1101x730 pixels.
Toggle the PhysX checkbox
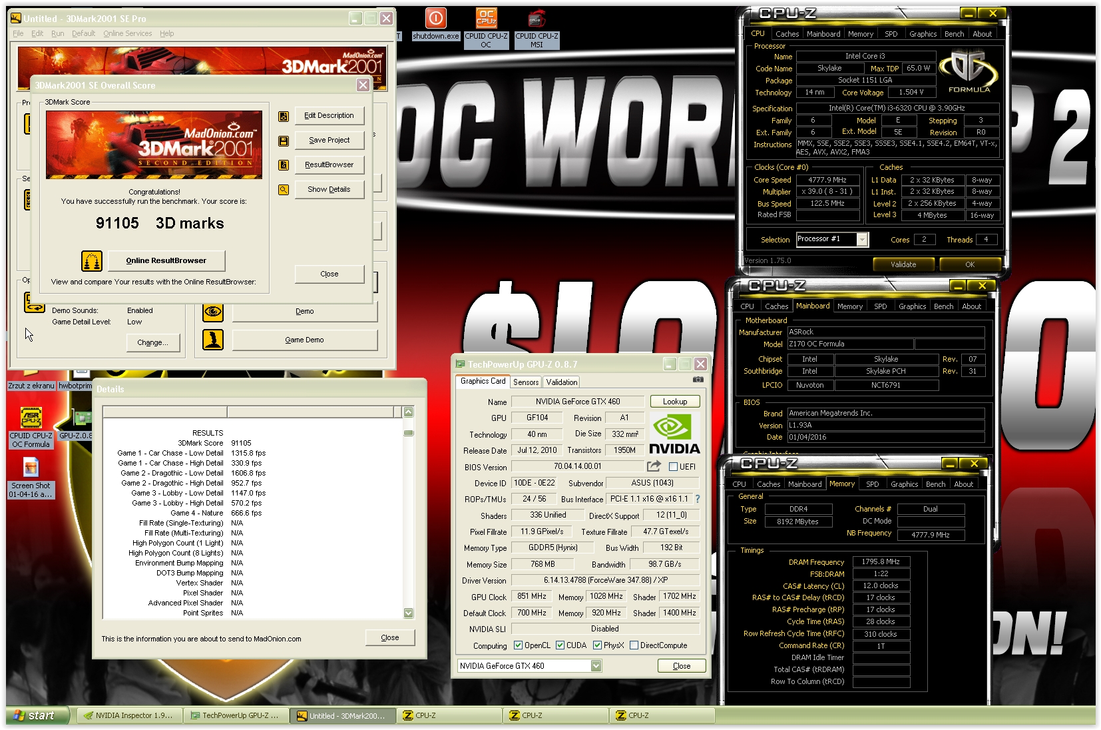pos(598,645)
